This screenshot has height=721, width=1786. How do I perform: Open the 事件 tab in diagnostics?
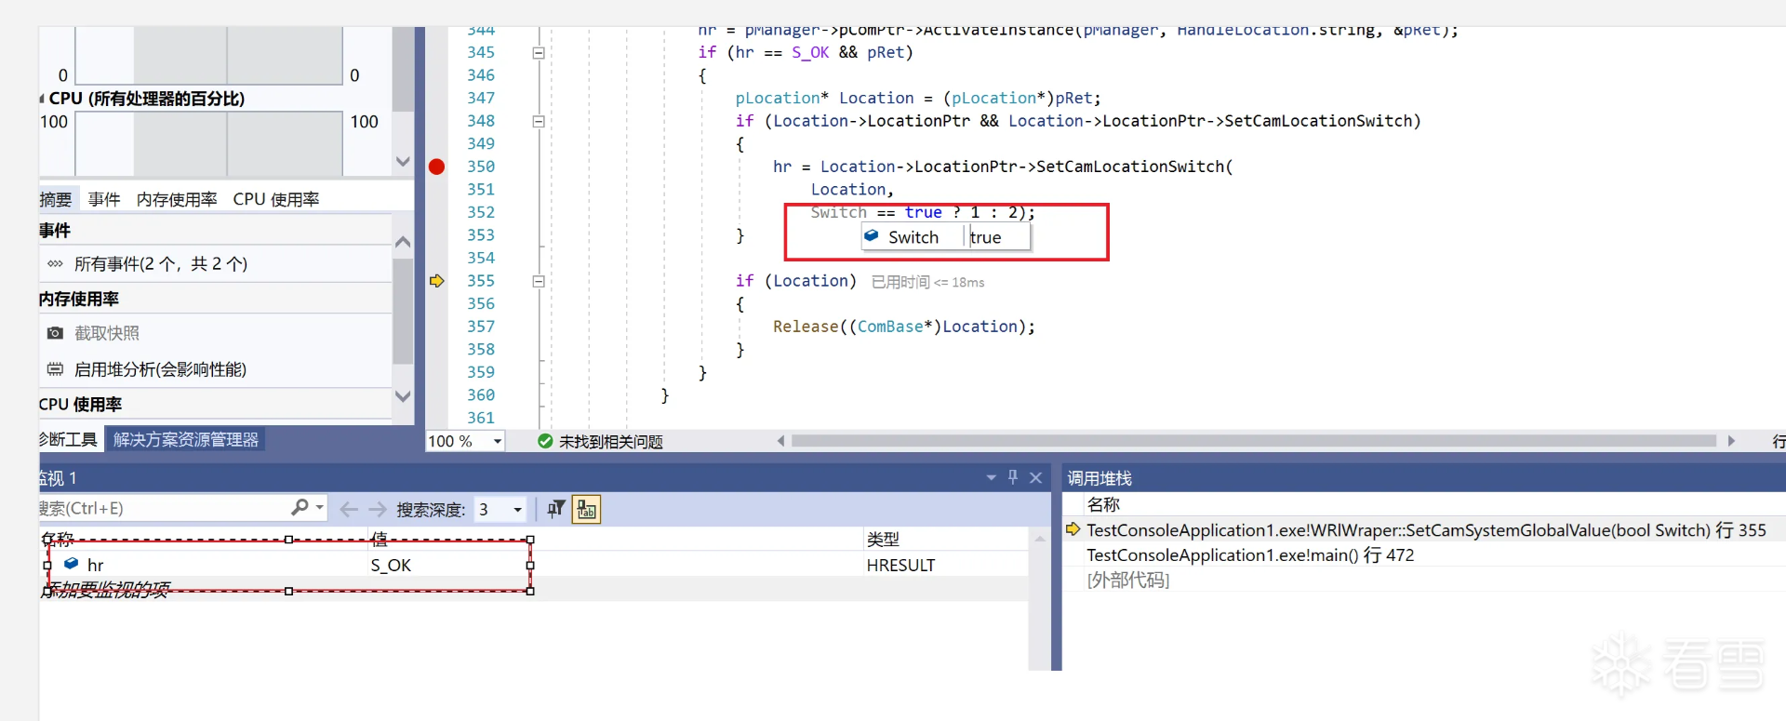[x=104, y=199]
